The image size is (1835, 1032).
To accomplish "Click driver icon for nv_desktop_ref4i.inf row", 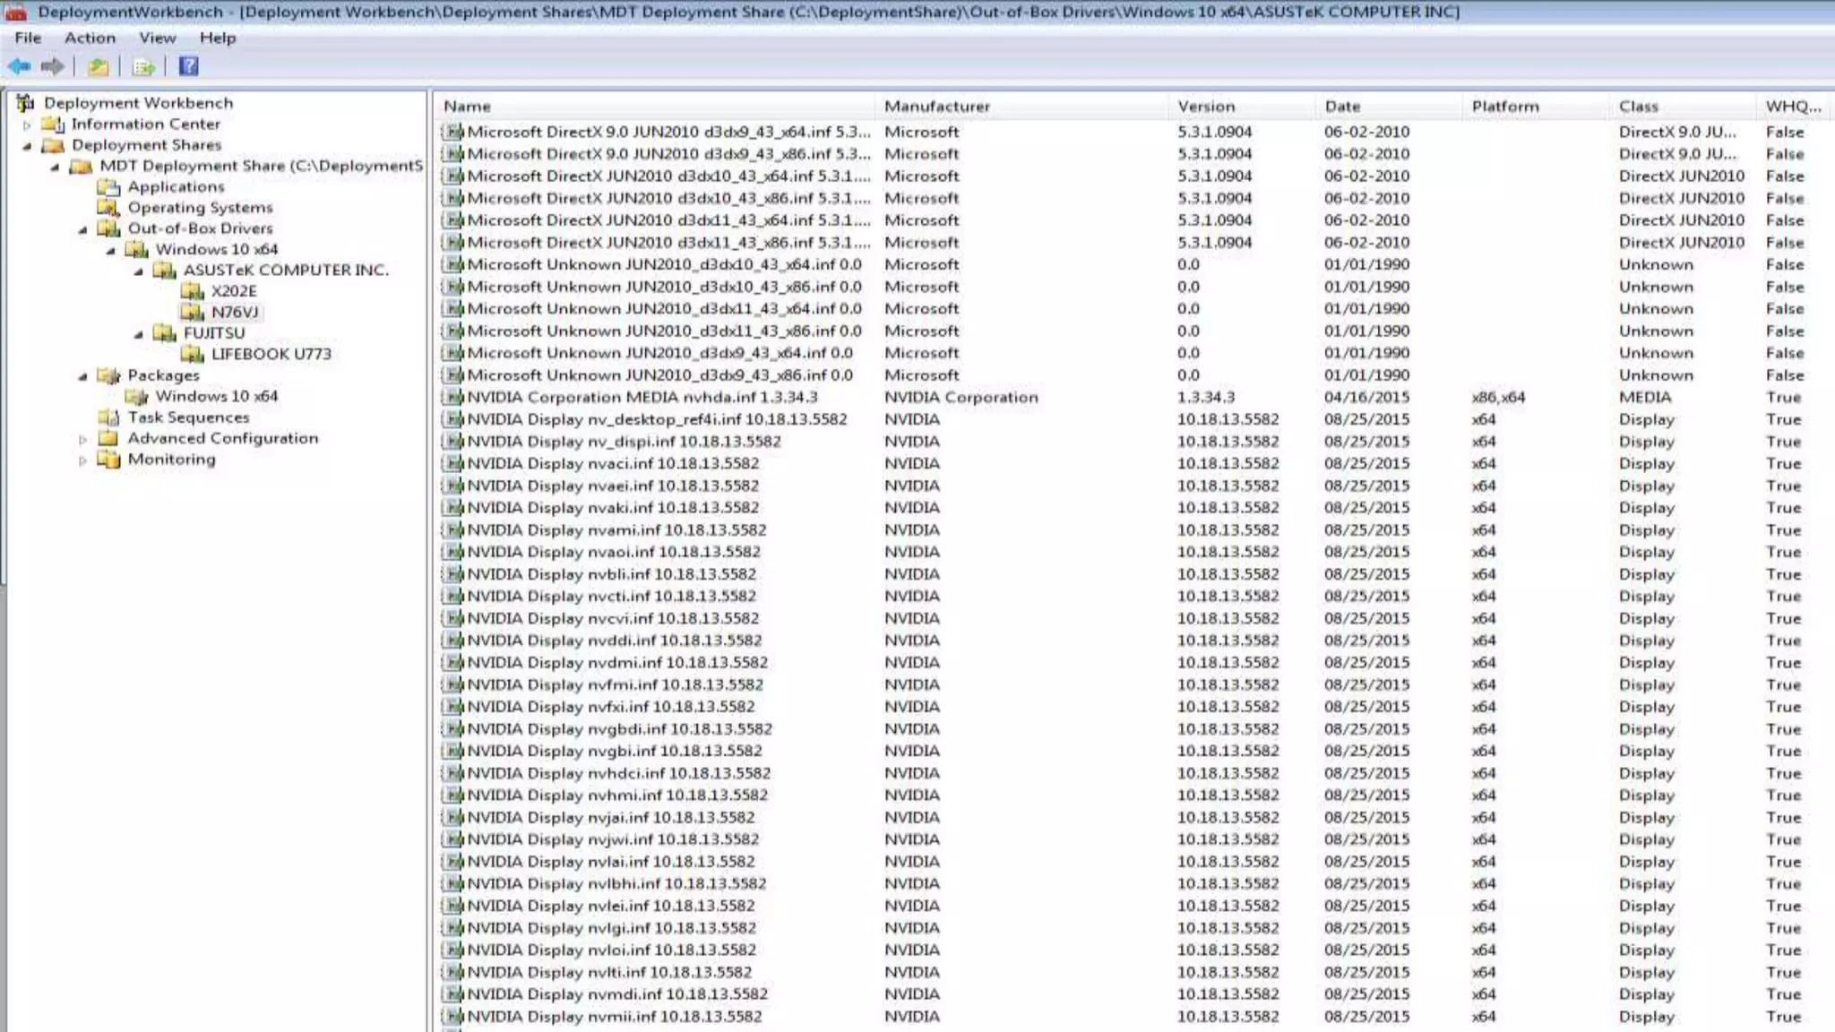I will coord(454,419).
